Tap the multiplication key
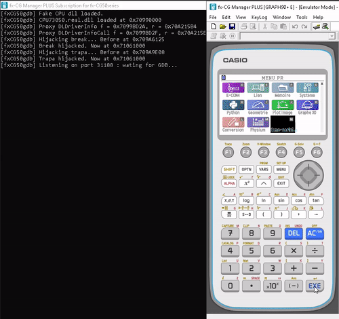Viewport: 339px width, 319px height. 294,250
